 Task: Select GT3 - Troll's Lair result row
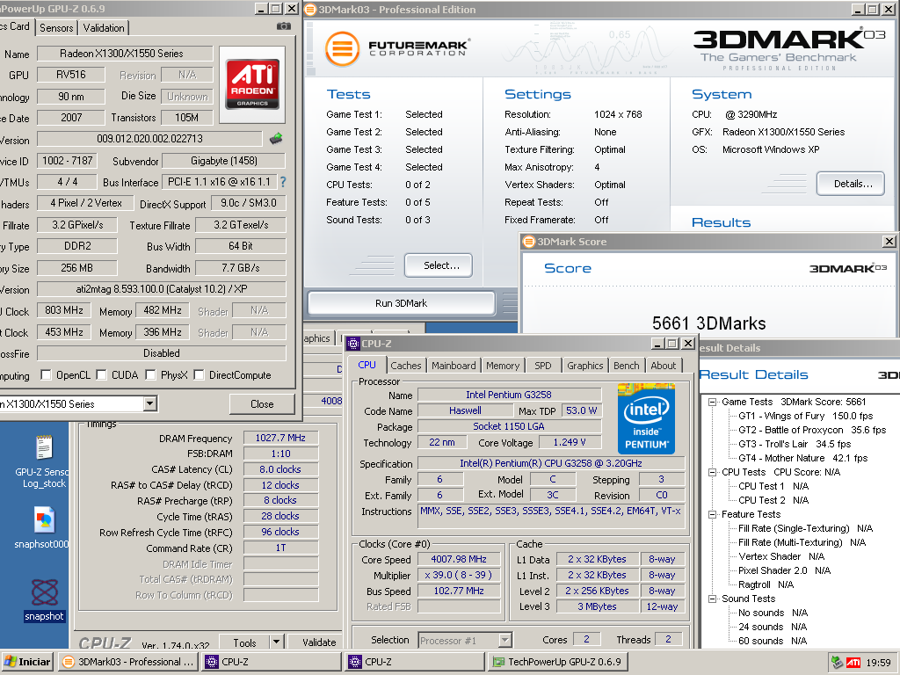(795, 444)
